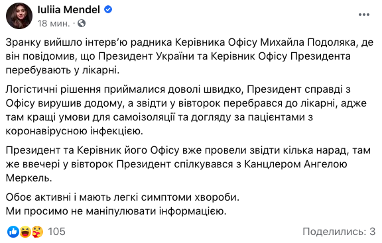Click the blue verified badge icon
382x243 pixels.
point(108,9)
